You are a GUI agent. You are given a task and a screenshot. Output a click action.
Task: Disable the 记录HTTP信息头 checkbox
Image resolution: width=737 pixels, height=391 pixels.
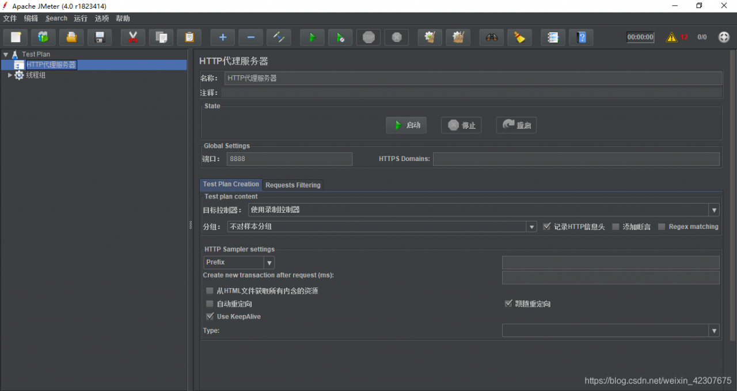pos(548,227)
